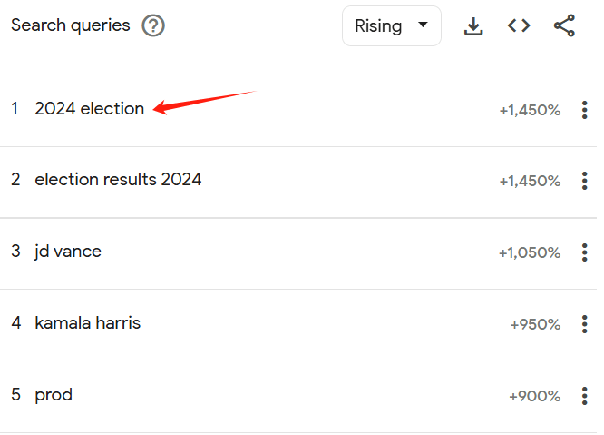
Task: Click the +1,450% value for 2024 election
Action: [530, 110]
